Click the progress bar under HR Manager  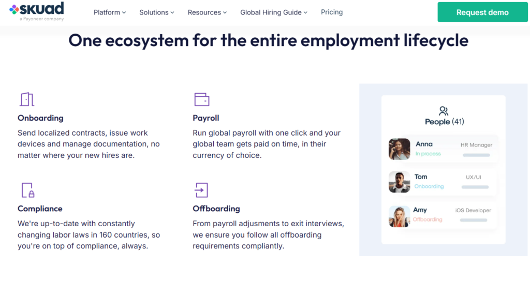(476, 155)
